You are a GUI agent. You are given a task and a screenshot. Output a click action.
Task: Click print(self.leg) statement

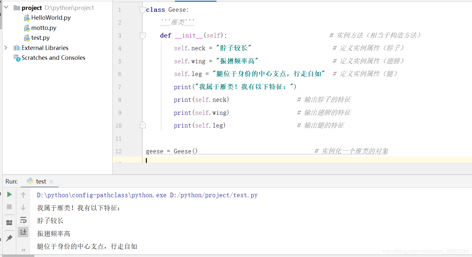200,125
